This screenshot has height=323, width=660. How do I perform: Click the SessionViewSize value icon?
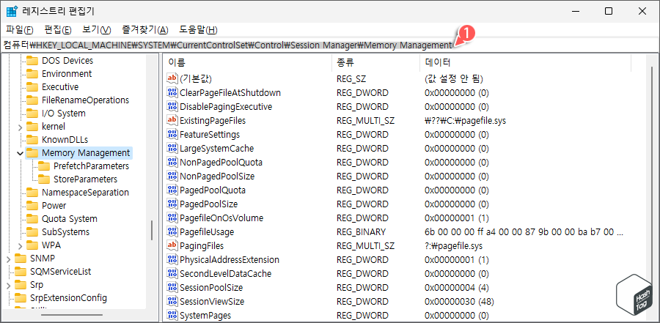(172, 301)
